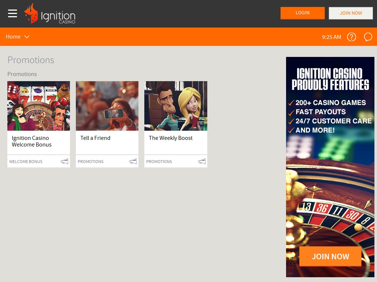Image resolution: width=377 pixels, height=282 pixels.
Task: Click JOIN NOW button in header
Action: click(350, 13)
